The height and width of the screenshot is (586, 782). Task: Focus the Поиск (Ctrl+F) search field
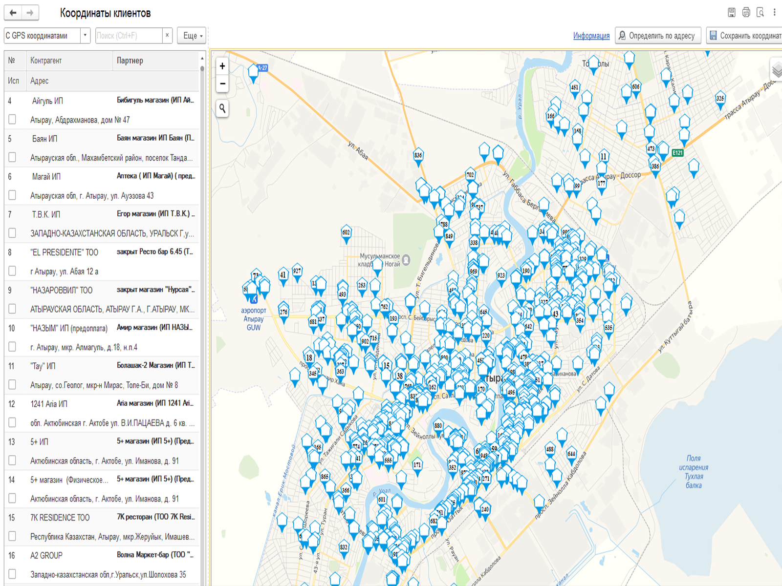[129, 35]
